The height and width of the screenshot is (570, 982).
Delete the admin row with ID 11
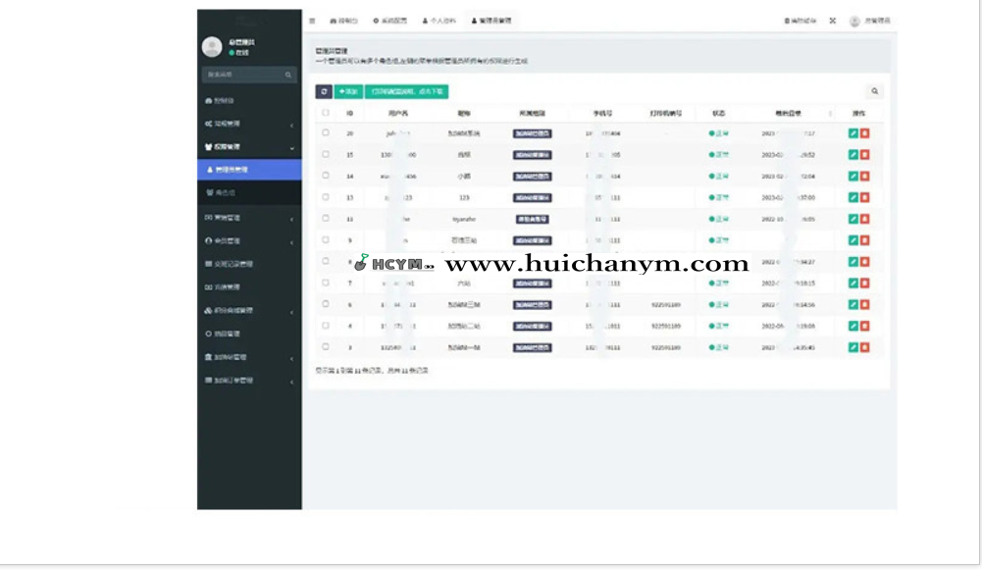(x=865, y=219)
